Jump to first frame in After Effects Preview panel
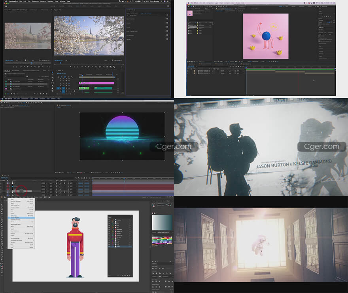The image size is (348, 293). 322,16
